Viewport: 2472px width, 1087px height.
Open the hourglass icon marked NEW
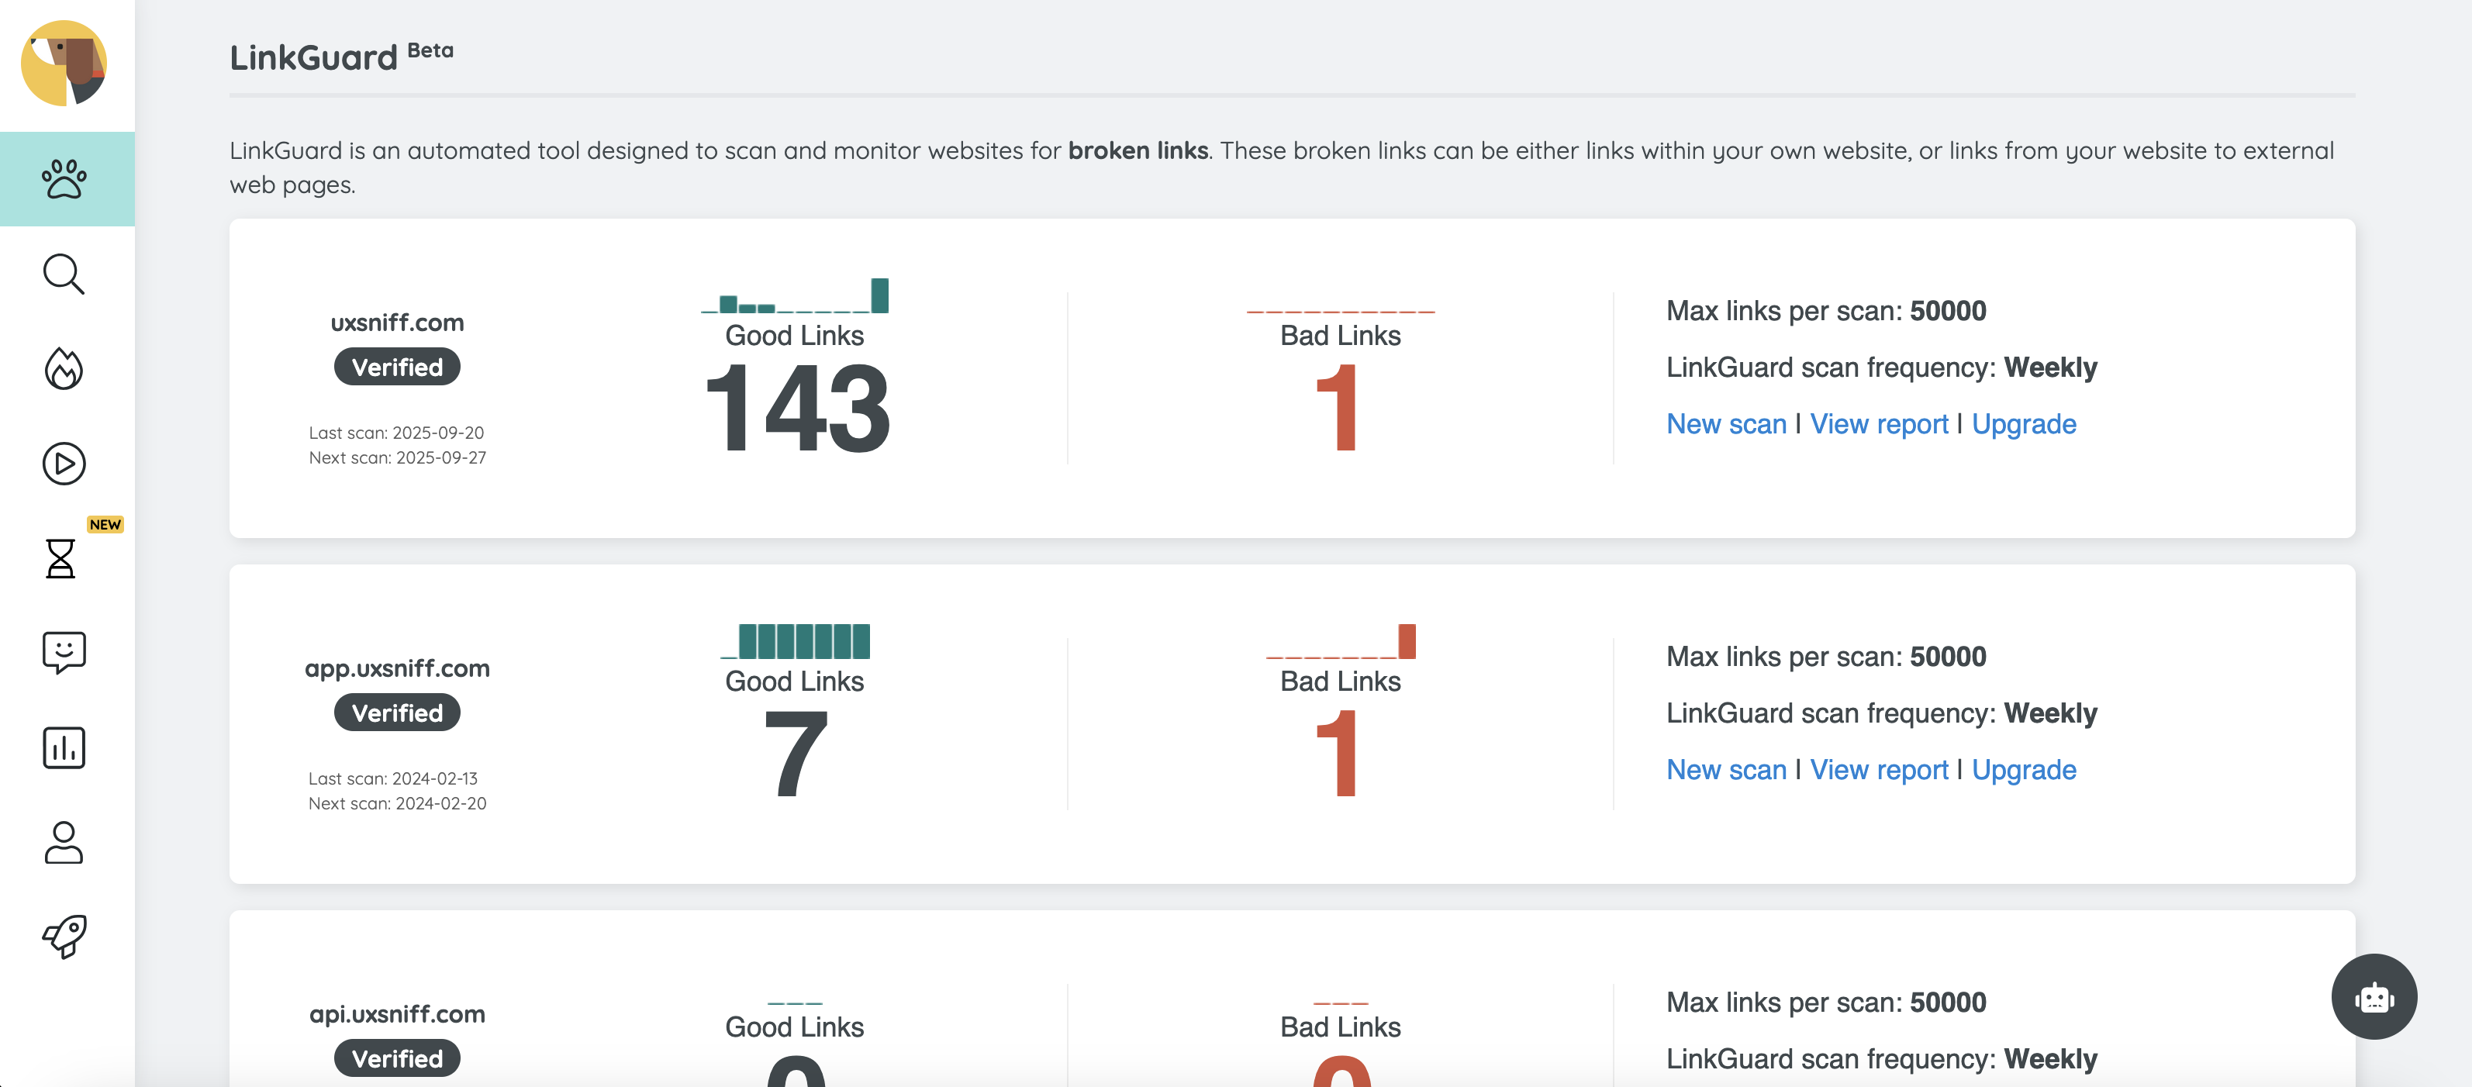click(x=61, y=558)
